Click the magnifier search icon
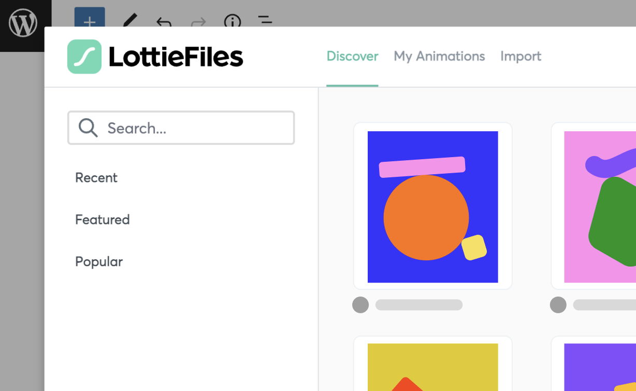636x391 pixels. [88, 128]
